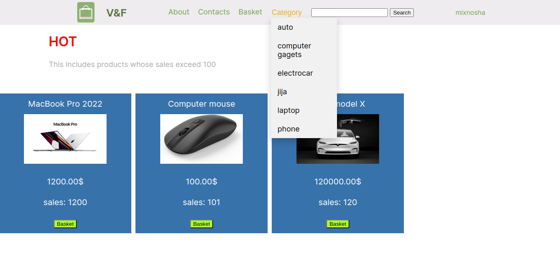Click the red HOT heading
Image resolution: width=560 pixels, height=275 pixels.
63,42
